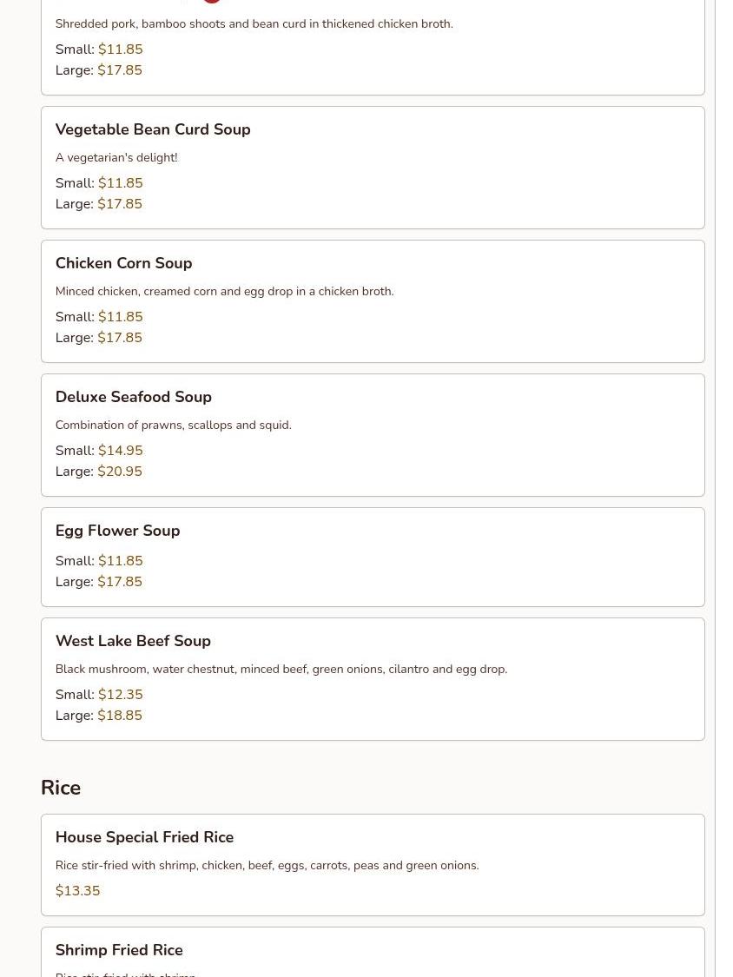The width and height of the screenshot is (733, 977).
Task: Click House Special Fried Rice price $13.35
Action: coord(77,891)
